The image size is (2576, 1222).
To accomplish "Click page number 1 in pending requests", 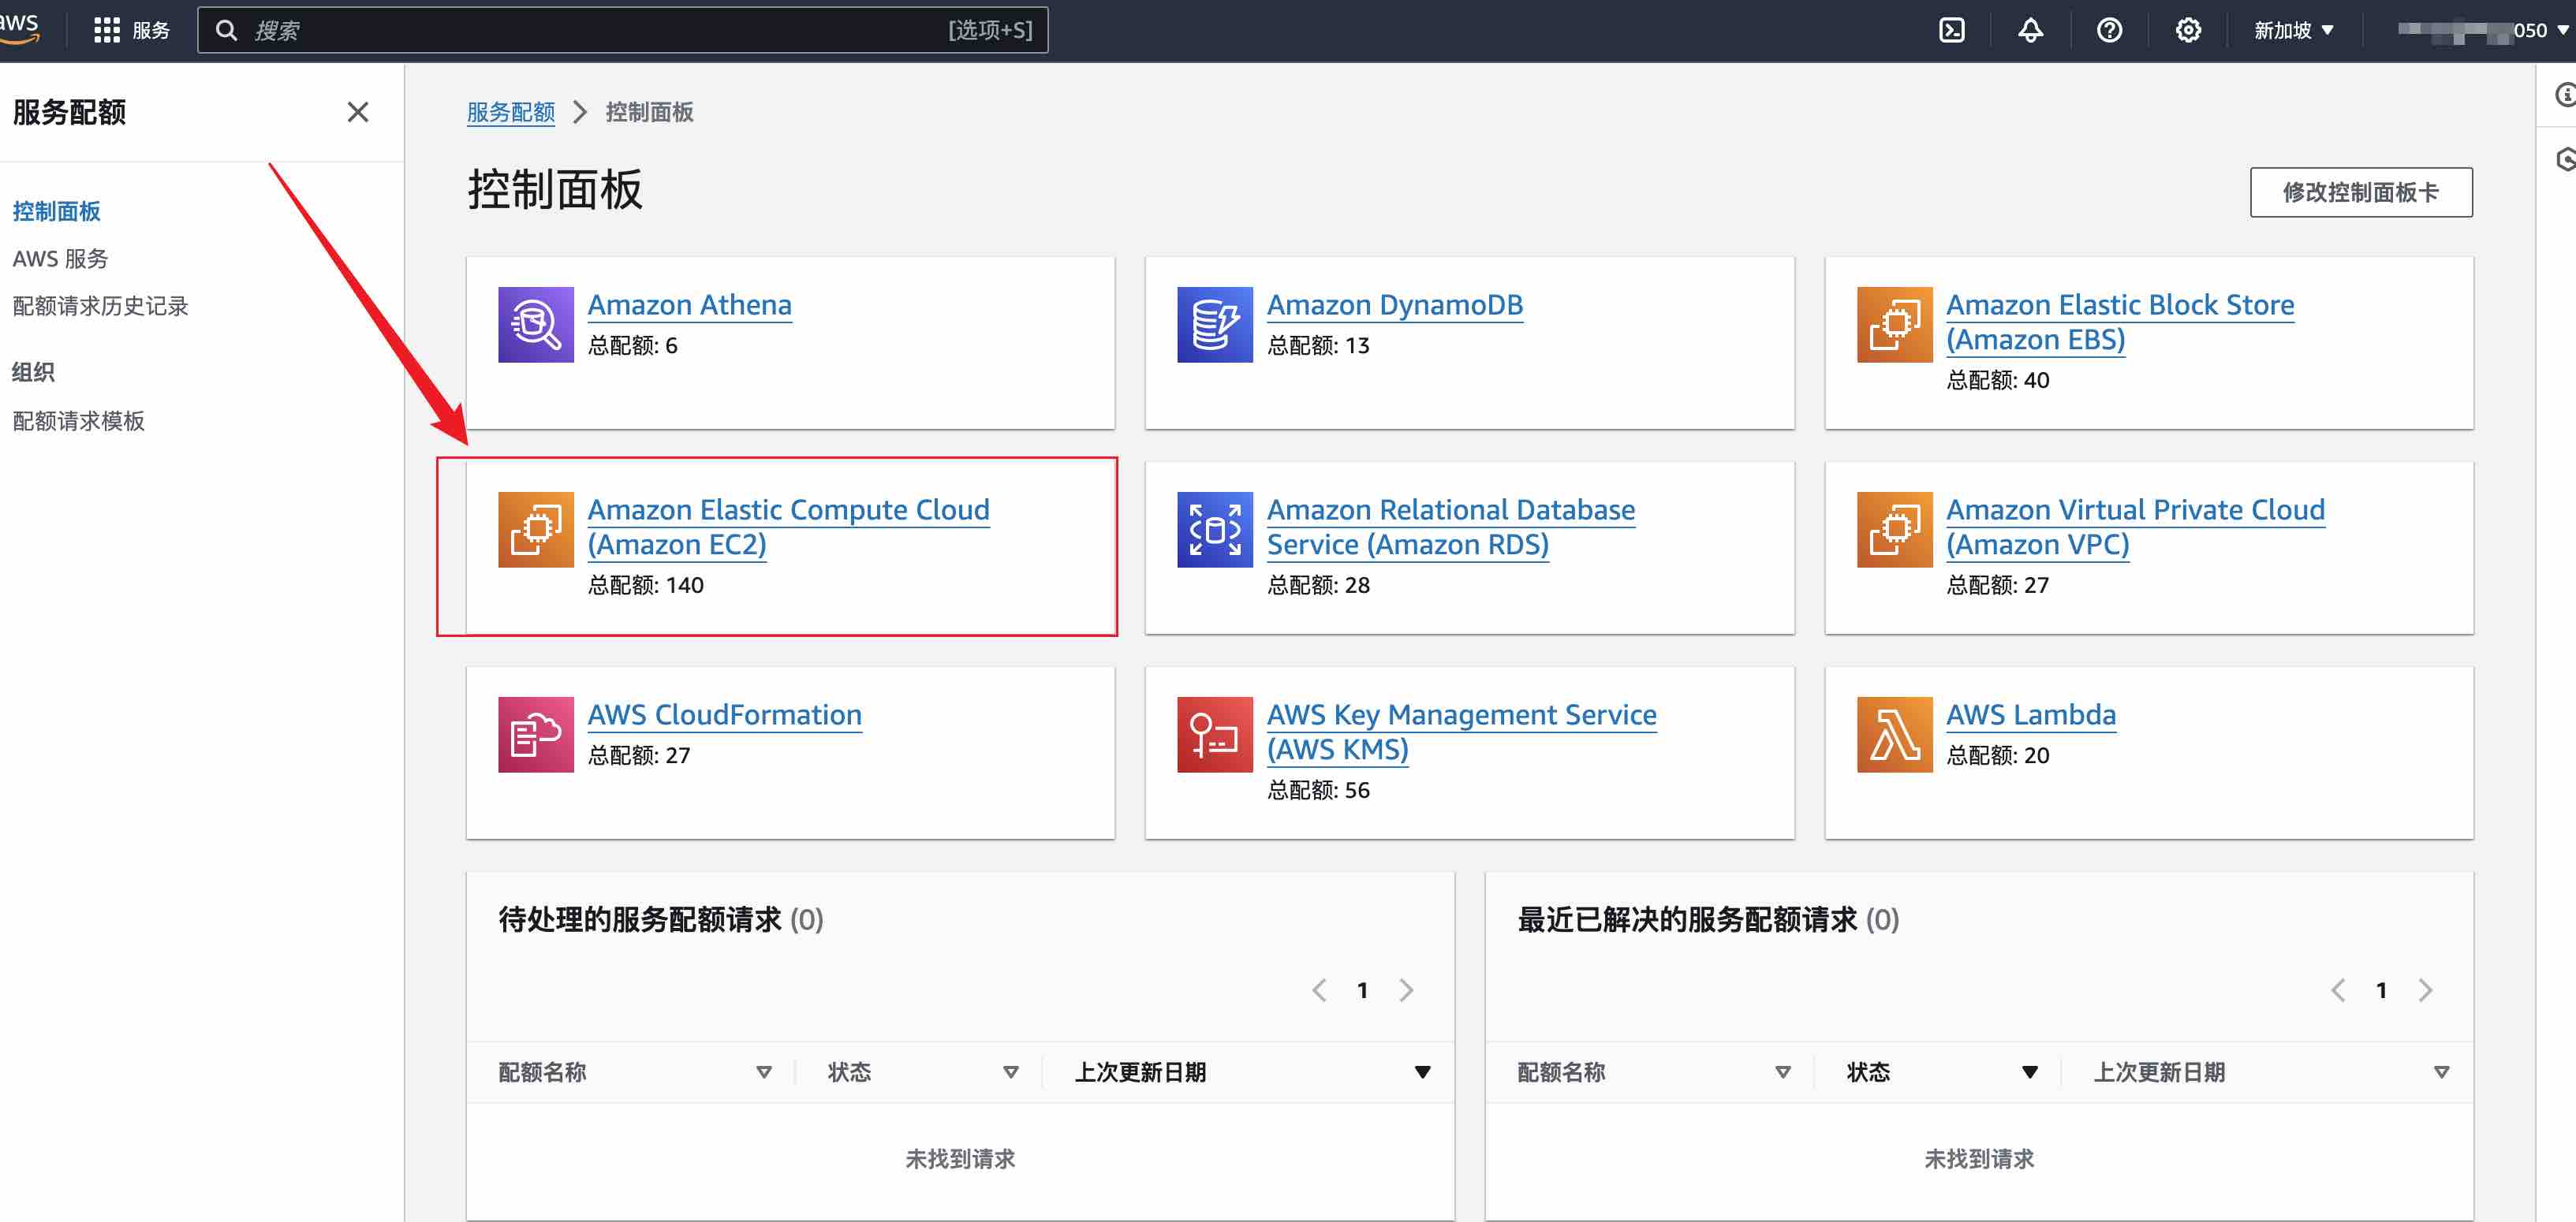I will pyautogui.click(x=1362, y=990).
